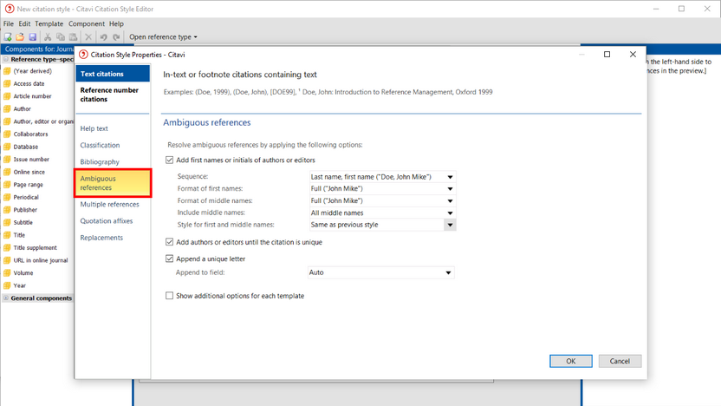The image size is (721, 406).
Task: Select the Year component icon
Action: pyautogui.click(x=7, y=285)
